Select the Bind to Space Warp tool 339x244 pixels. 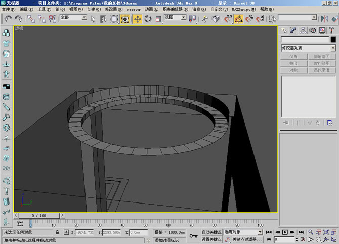52,19
